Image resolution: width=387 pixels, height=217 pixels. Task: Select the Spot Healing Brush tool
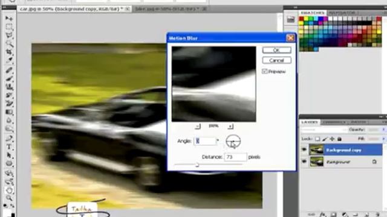[x=9, y=71]
